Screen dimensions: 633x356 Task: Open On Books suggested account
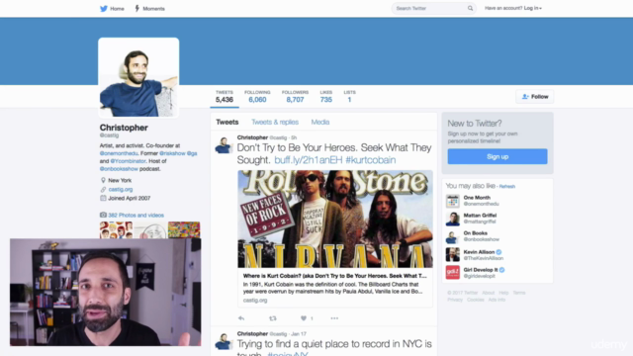[x=476, y=233]
